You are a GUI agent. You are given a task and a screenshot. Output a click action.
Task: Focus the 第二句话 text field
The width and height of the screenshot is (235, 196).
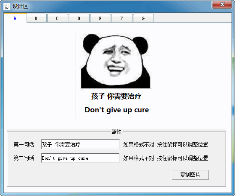tap(81, 158)
